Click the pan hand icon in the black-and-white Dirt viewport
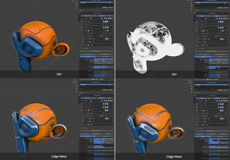 click(x=192, y=6)
